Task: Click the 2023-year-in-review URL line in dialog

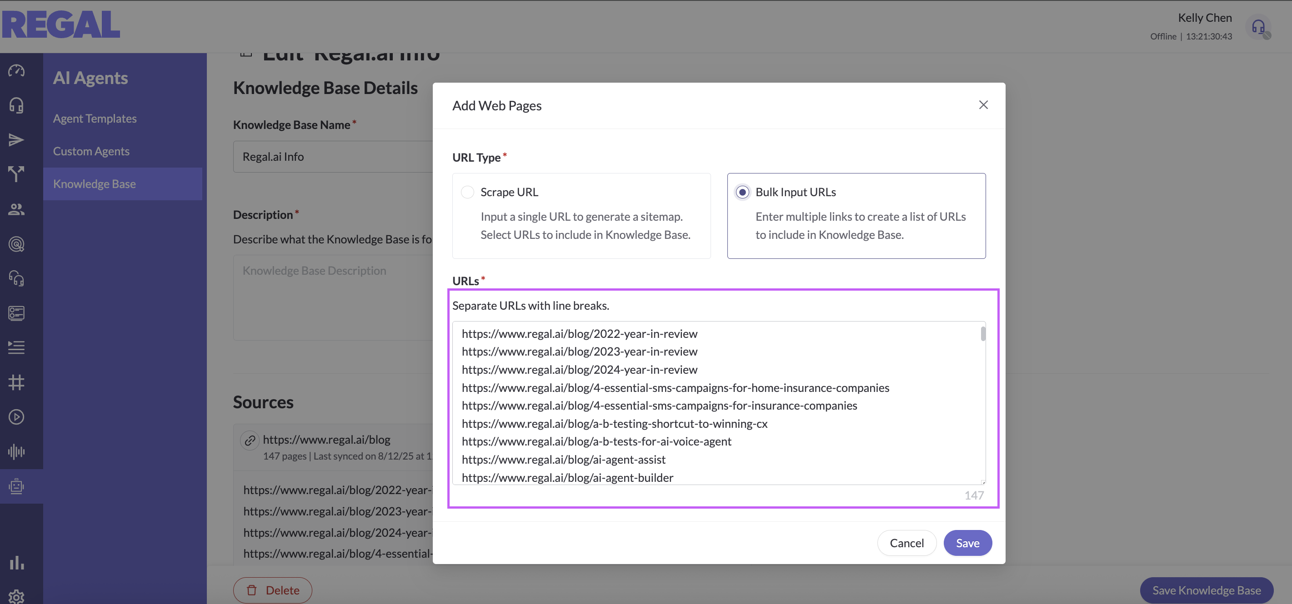Action: pos(579,352)
